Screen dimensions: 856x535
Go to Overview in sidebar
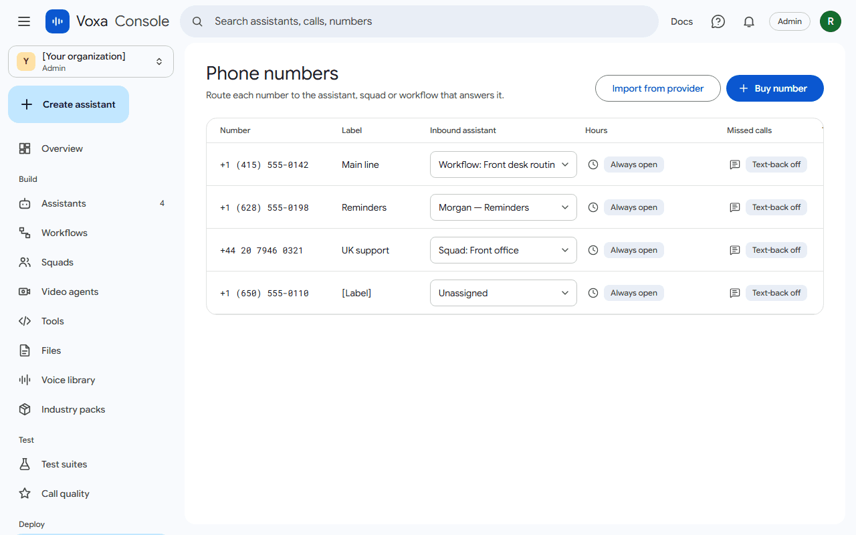tap(91, 148)
